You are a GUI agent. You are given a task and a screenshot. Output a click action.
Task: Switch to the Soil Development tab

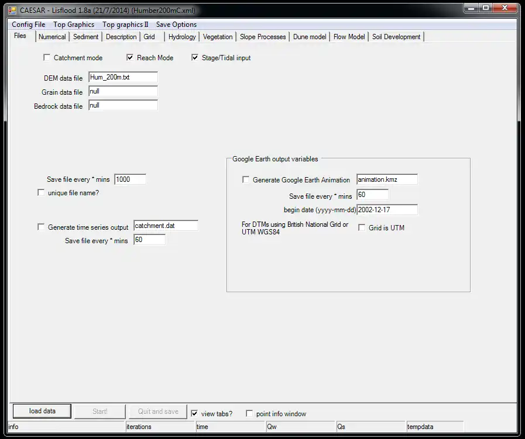tap(396, 37)
